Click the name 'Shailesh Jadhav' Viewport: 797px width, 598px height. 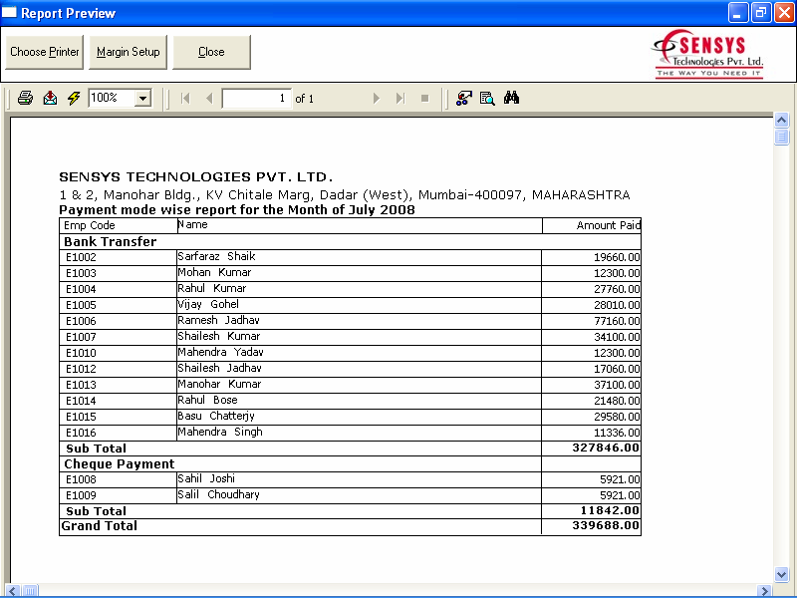(x=219, y=368)
